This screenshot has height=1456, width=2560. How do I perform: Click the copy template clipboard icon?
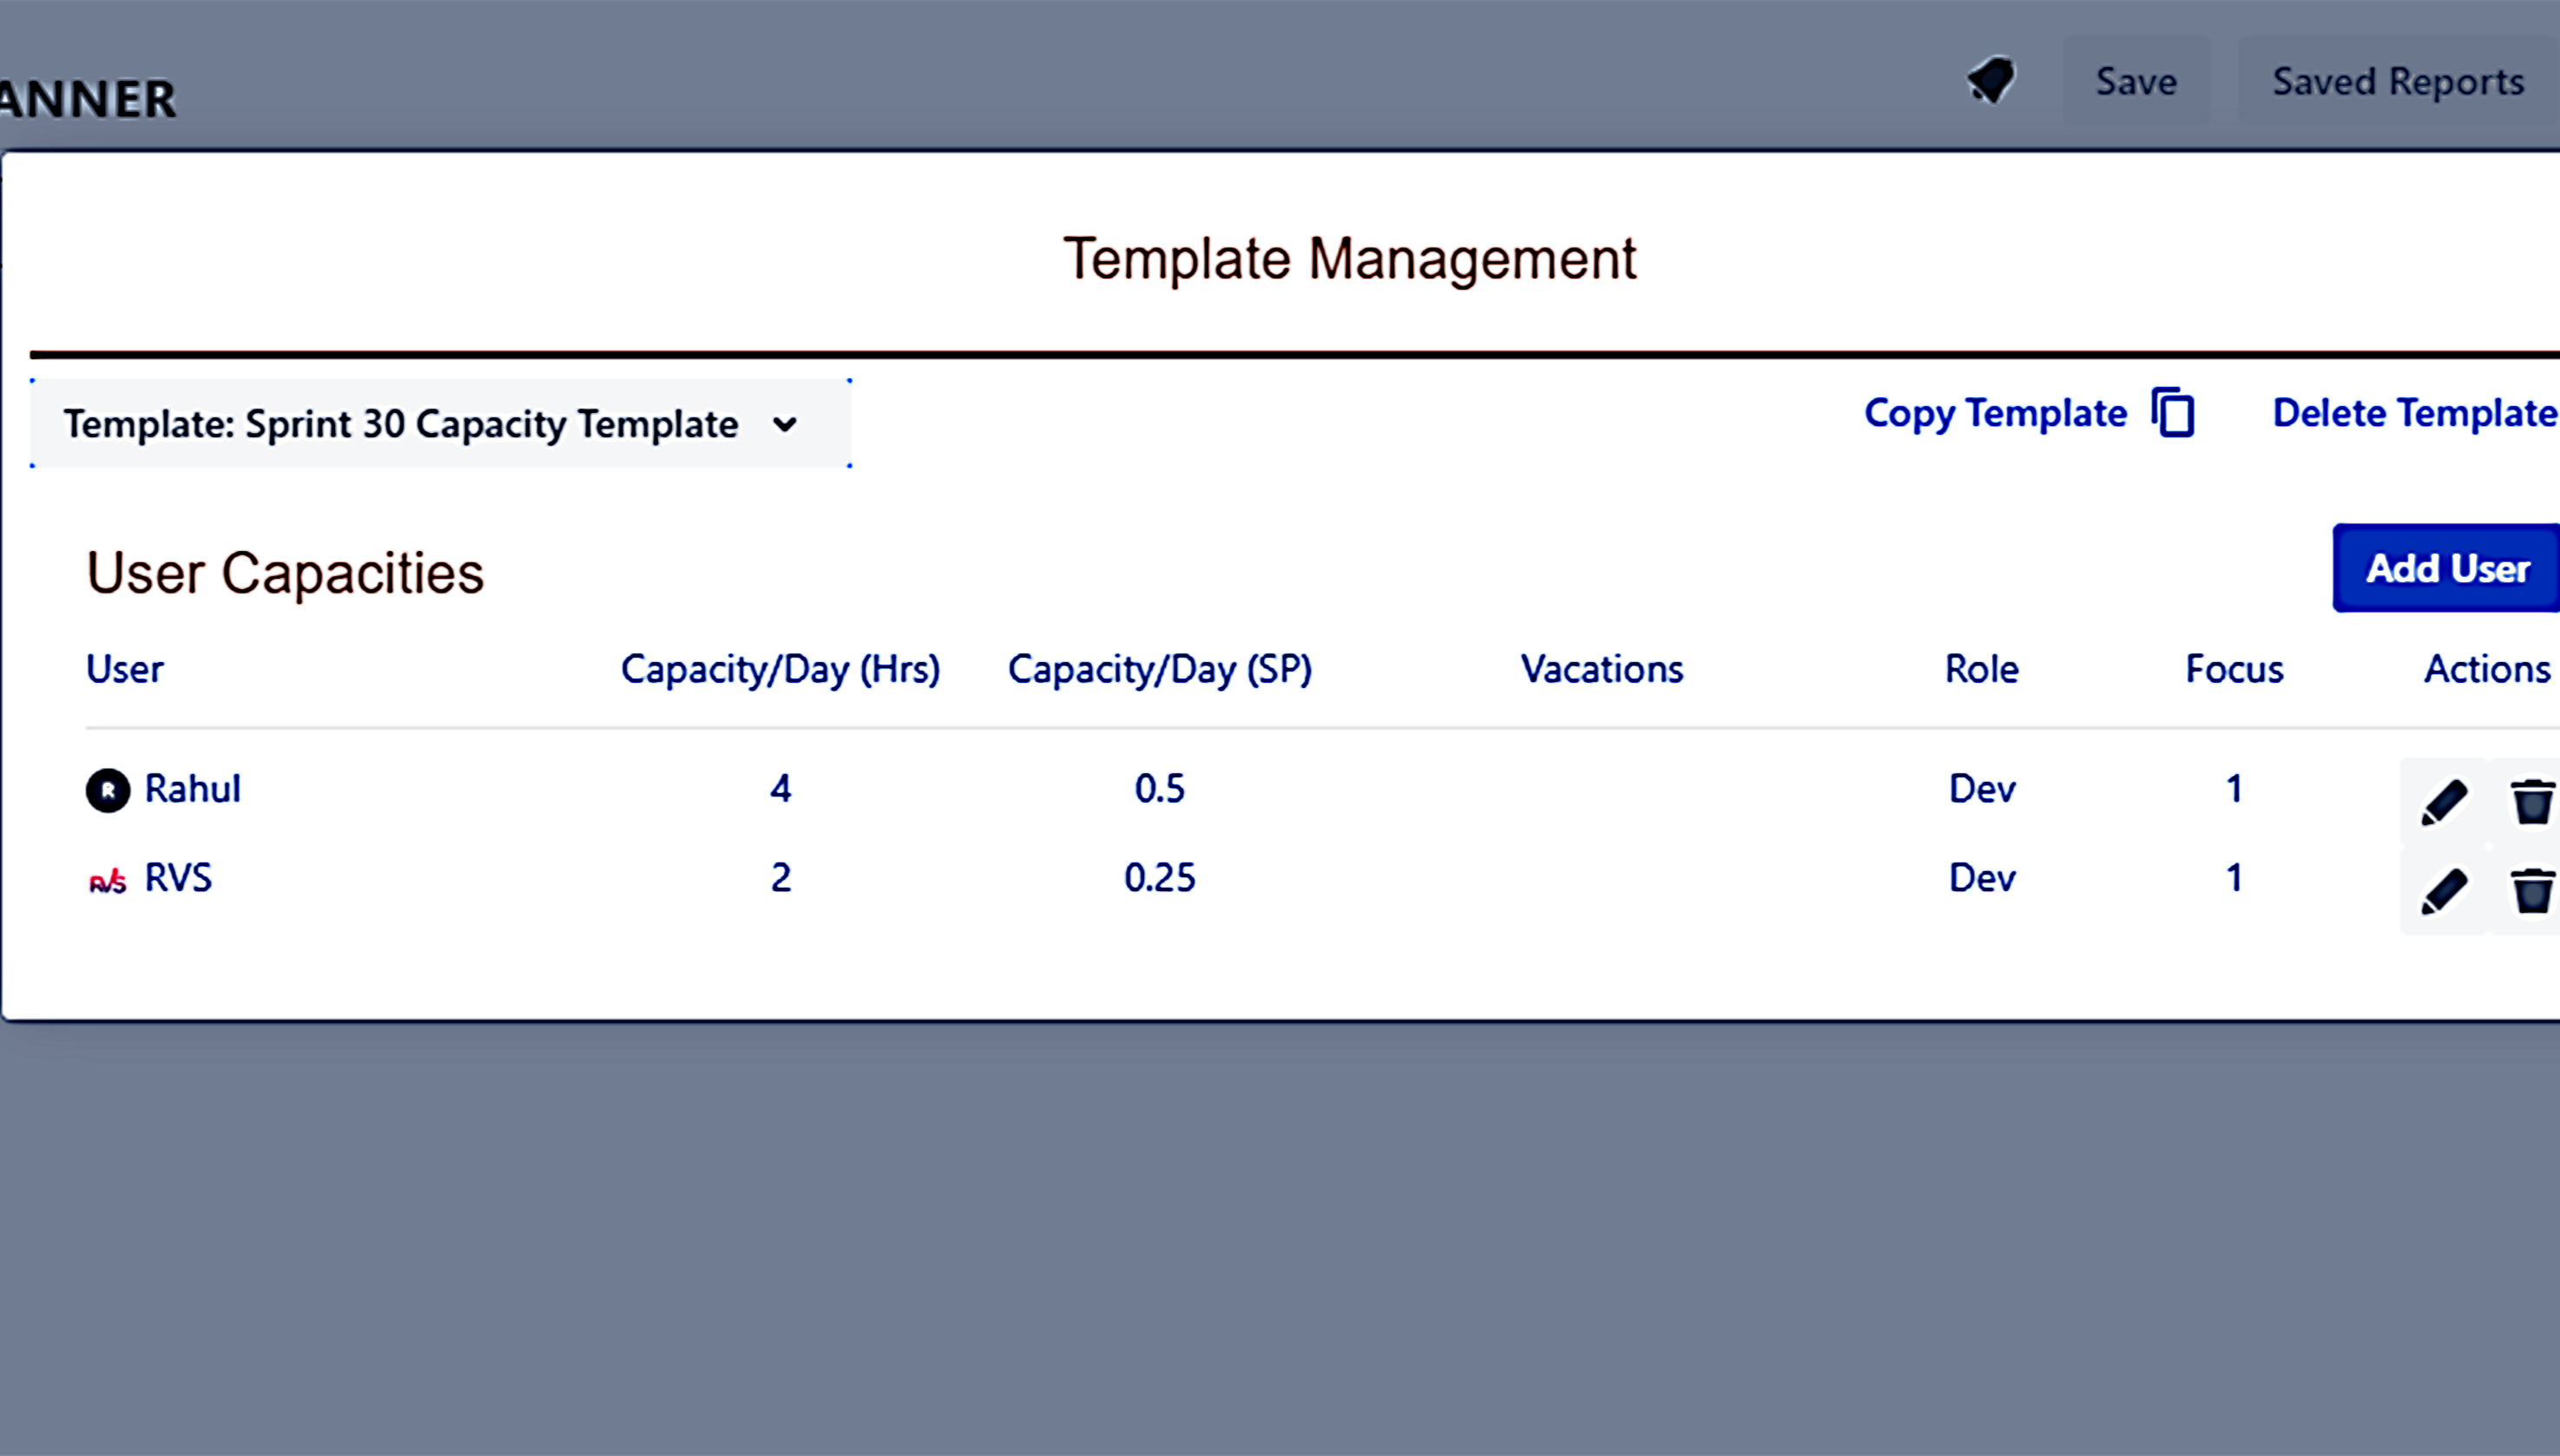click(2173, 413)
